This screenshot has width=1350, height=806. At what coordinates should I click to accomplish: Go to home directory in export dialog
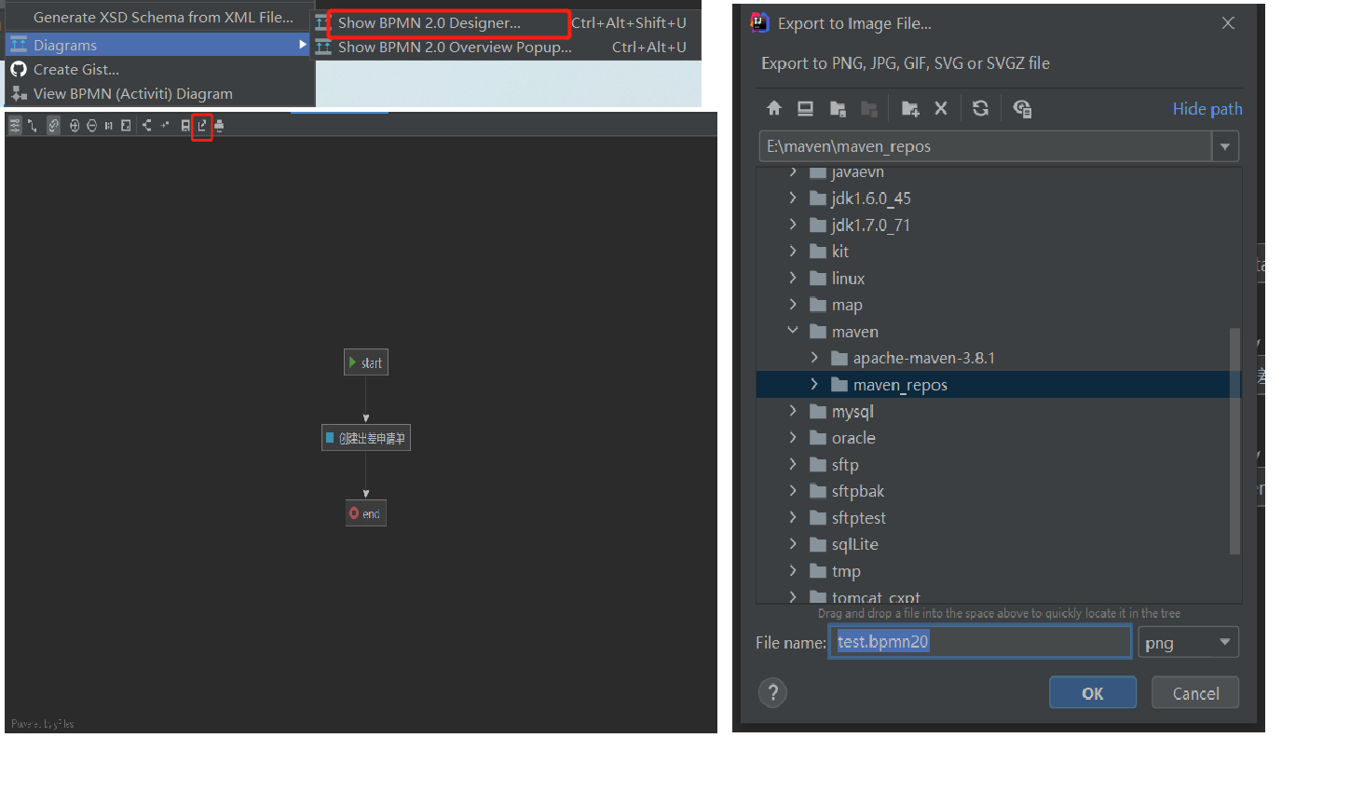tap(774, 108)
